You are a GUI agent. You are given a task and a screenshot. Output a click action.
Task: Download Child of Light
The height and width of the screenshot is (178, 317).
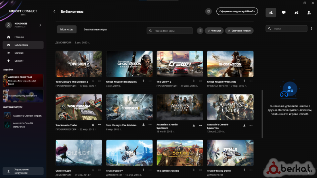[x=93, y=170]
